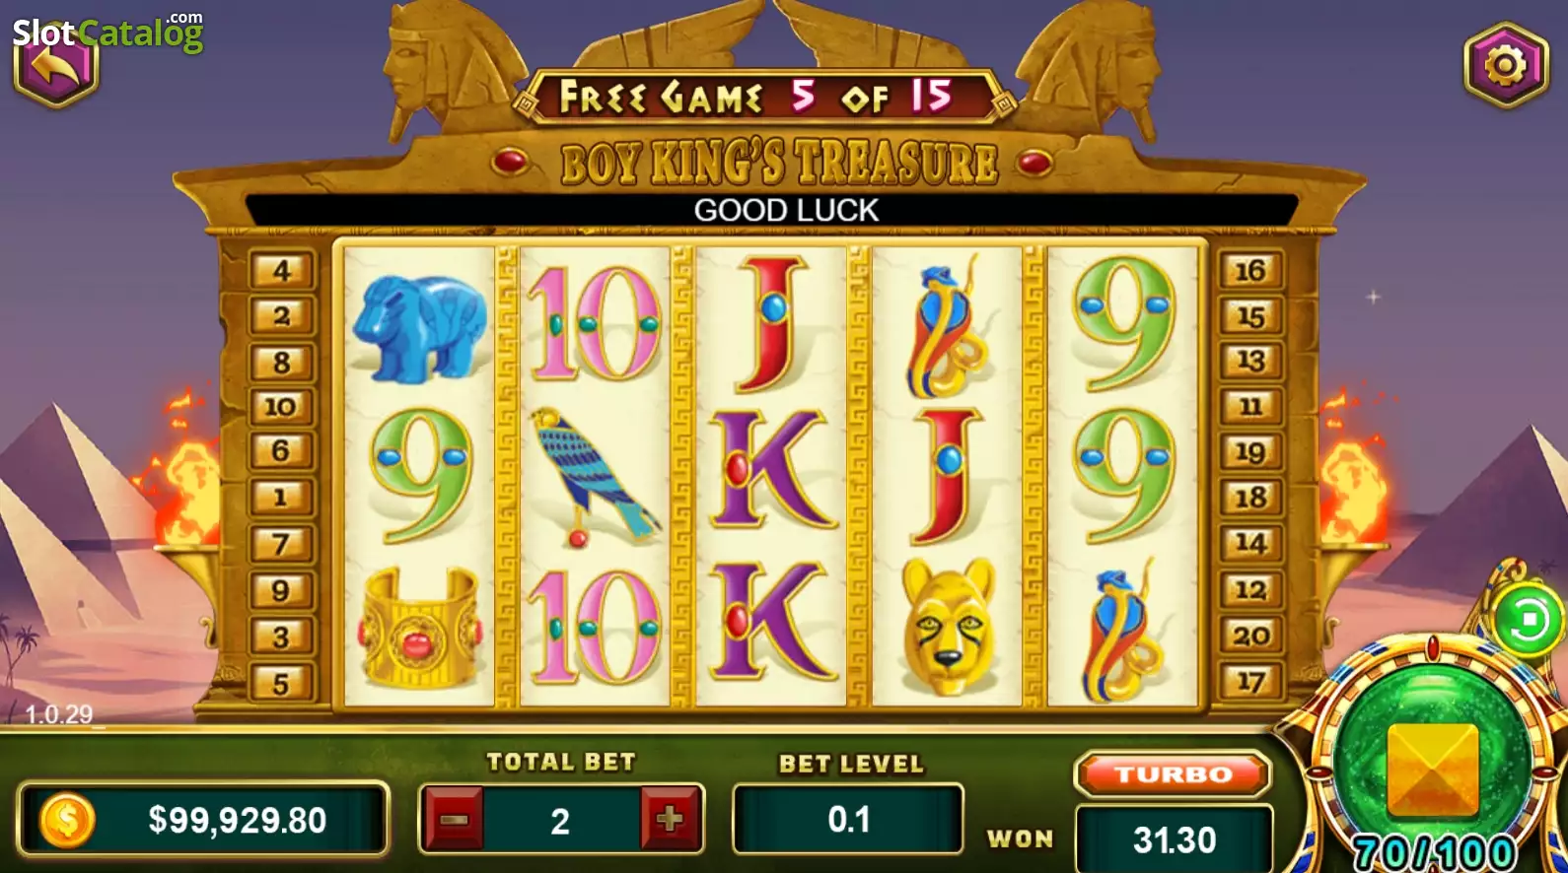Toggle the TURBO mode button
Viewport: 1568px width, 873px height.
pos(1173,773)
